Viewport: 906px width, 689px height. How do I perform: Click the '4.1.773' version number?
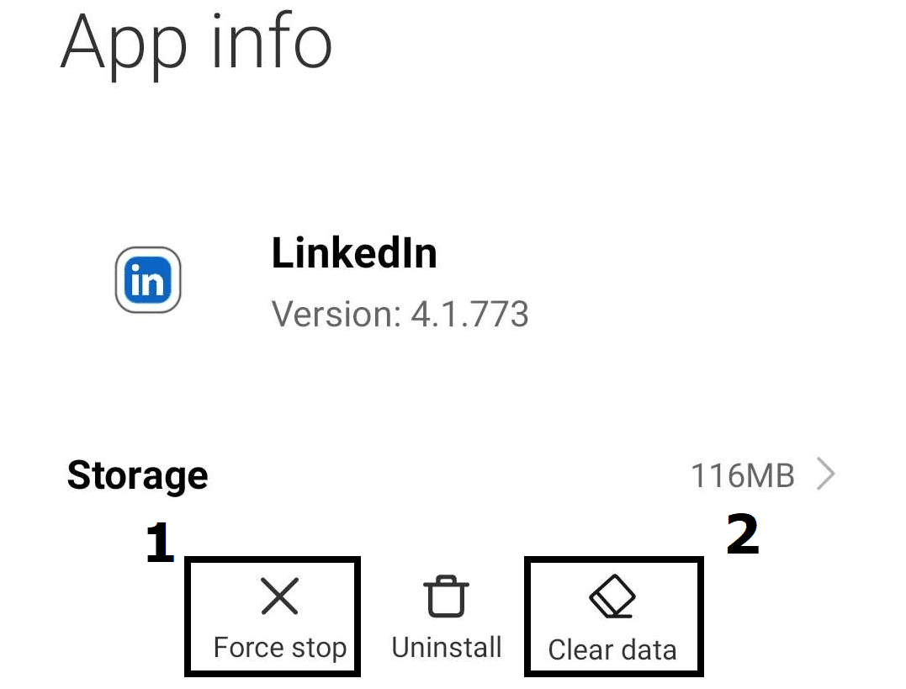coord(469,314)
